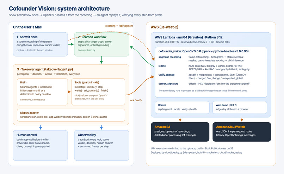This screenshot has height=174, width=284.
Task: Select the line "look(step) · click(x, y, step)"
Action: pyautogui.click(x=89, y=87)
